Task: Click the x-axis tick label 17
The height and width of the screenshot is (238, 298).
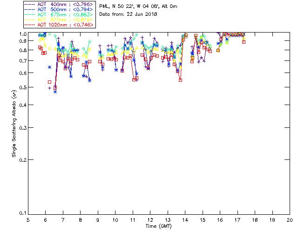Action: (237, 220)
